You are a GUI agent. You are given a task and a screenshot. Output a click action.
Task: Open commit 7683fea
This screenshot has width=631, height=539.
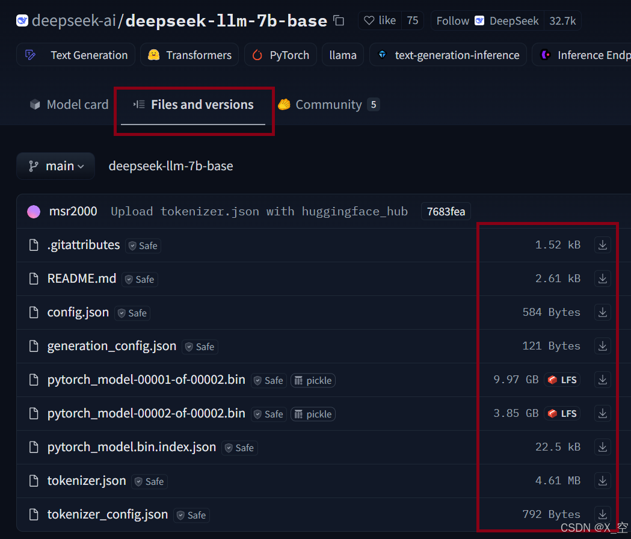[446, 211]
